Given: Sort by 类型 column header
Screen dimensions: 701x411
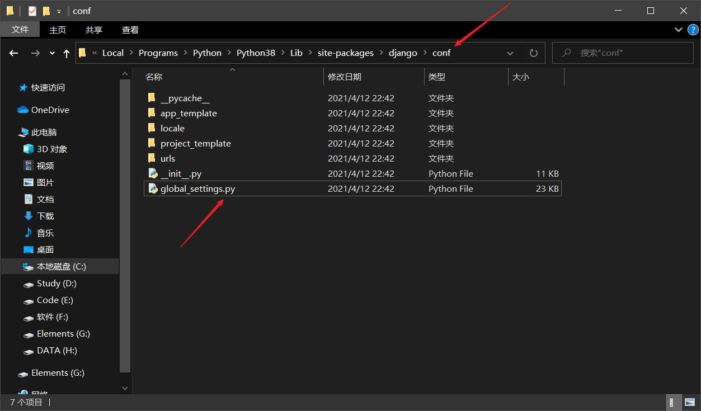Looking at the screenshot, I should pyautogui.click(x=437, y=77).
